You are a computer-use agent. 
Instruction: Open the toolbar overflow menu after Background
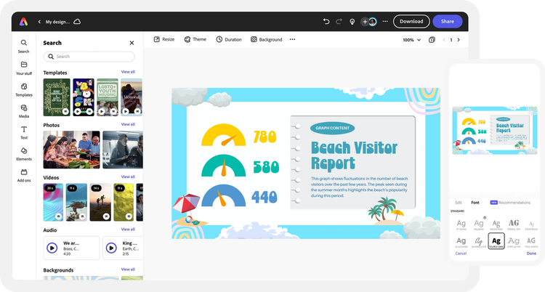coord(292,39)
